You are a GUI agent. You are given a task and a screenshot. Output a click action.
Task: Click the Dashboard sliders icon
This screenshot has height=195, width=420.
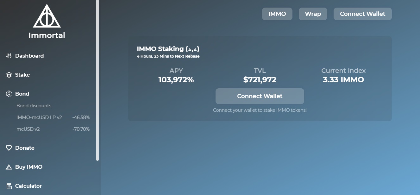tap(9, 56)
